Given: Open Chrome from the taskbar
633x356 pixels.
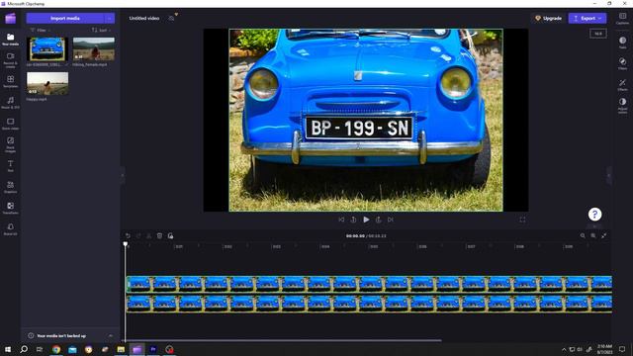Looking at the screenshot, I should [56, 349].
